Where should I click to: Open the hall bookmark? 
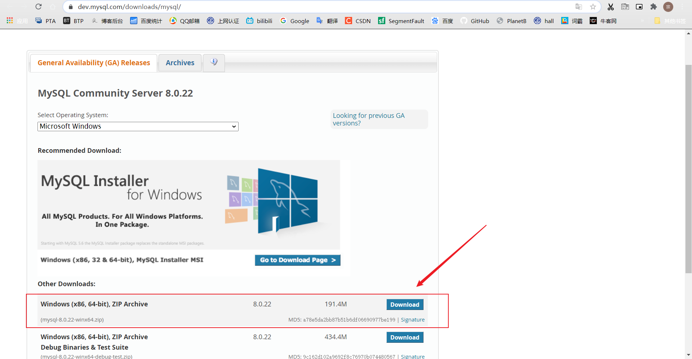544,21
